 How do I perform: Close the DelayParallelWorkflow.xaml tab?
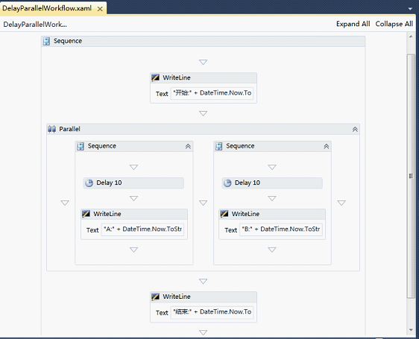100,9
